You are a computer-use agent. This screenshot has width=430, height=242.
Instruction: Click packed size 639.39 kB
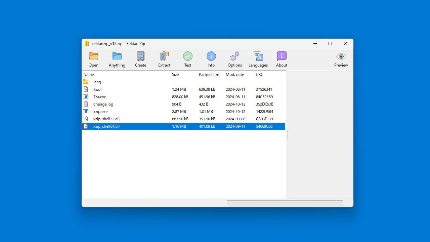tap(207, 89)
